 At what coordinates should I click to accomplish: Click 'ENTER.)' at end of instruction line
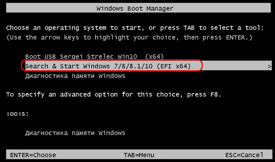coord(239,37)
